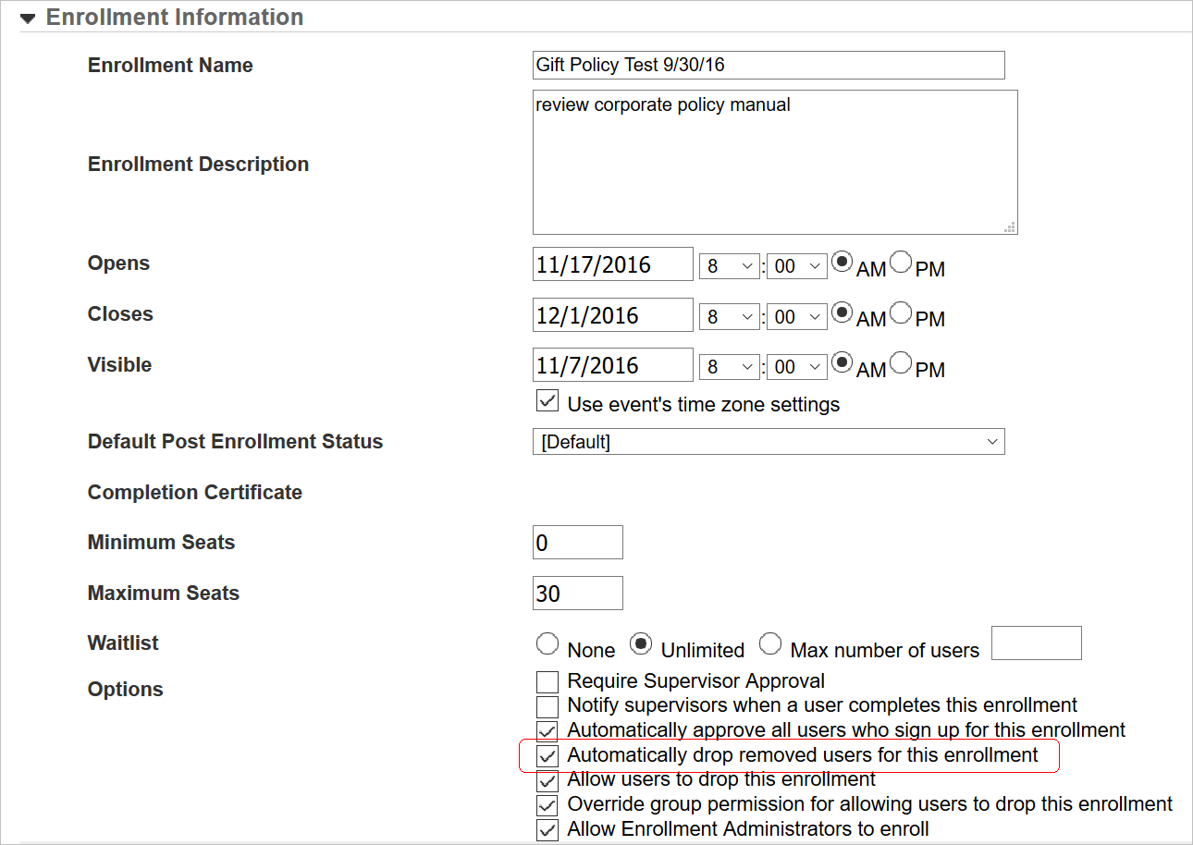
Task: Click the waitlist max users number field
Action: (1036, 643)
